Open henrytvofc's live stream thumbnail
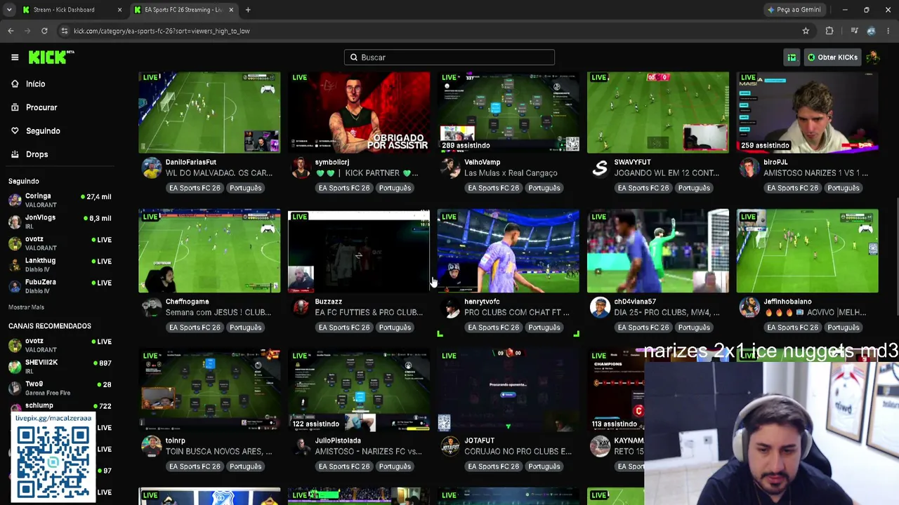 pos(508,251)
